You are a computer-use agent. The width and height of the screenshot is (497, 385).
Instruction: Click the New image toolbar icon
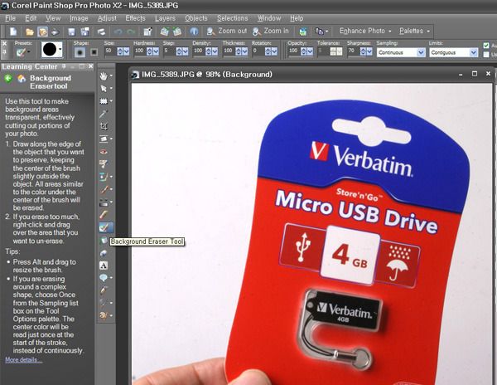13,32
